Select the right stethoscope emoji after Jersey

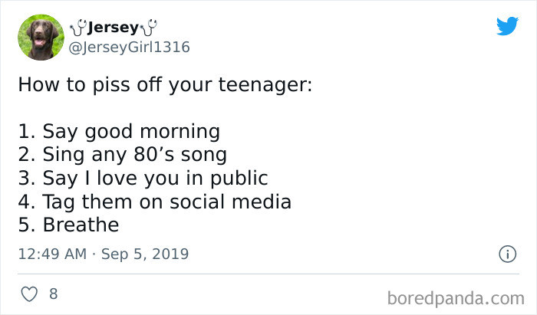click(x=149, y=28)
